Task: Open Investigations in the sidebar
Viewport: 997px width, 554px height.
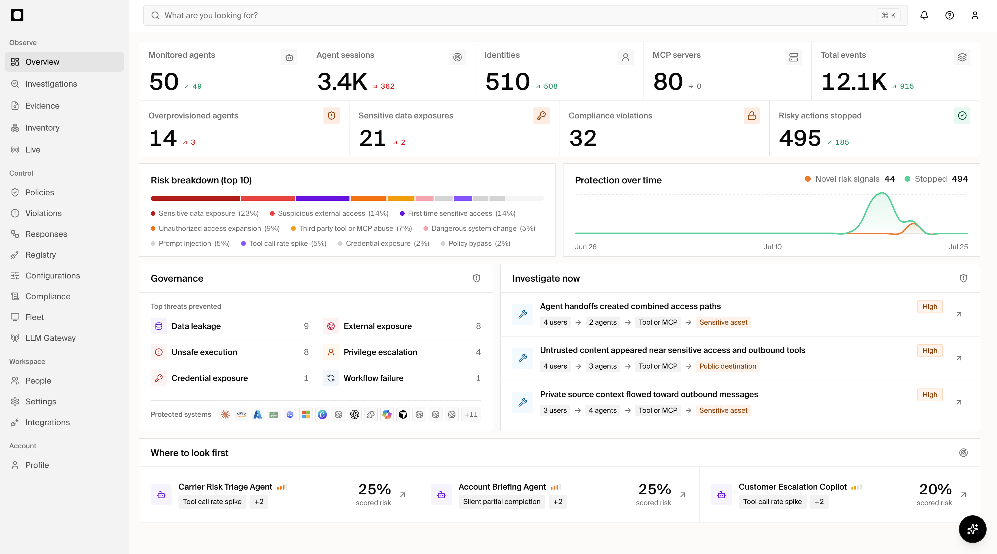Action: click(64, 84)
